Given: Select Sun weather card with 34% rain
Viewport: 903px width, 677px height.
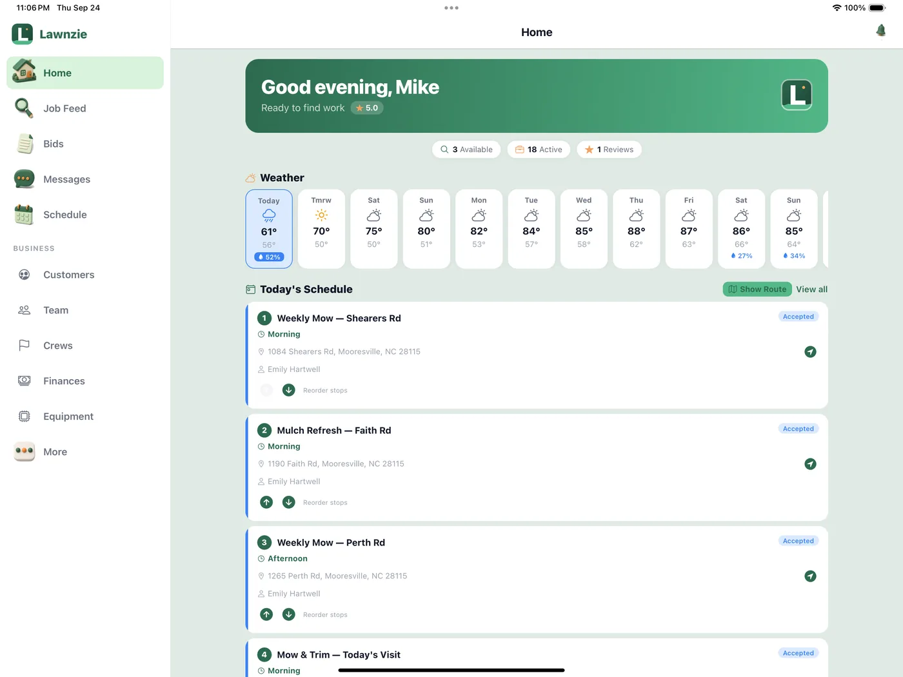Looking at the screenshot, I should pos(794,229).
